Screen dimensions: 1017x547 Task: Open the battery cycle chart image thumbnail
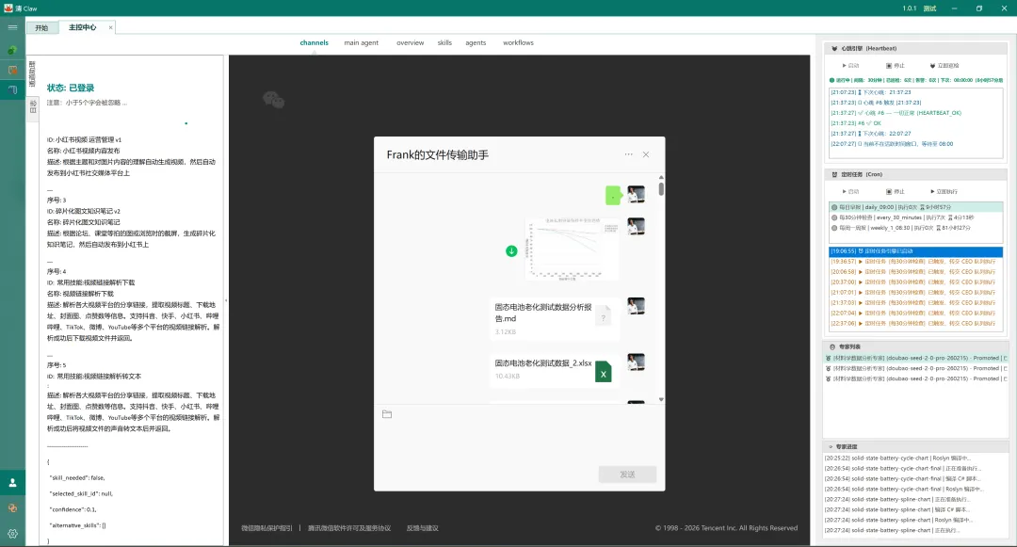(572, 249)
